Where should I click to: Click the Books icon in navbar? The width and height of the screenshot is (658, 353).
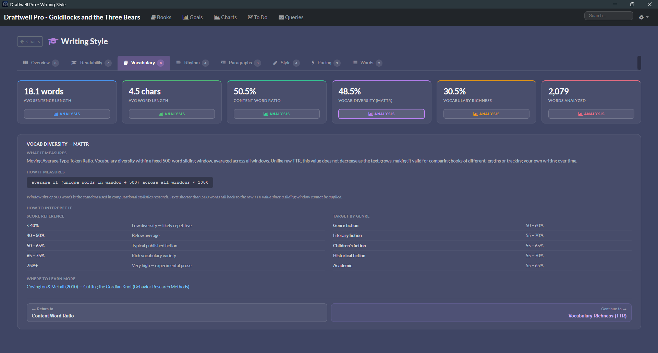[154, 17]
